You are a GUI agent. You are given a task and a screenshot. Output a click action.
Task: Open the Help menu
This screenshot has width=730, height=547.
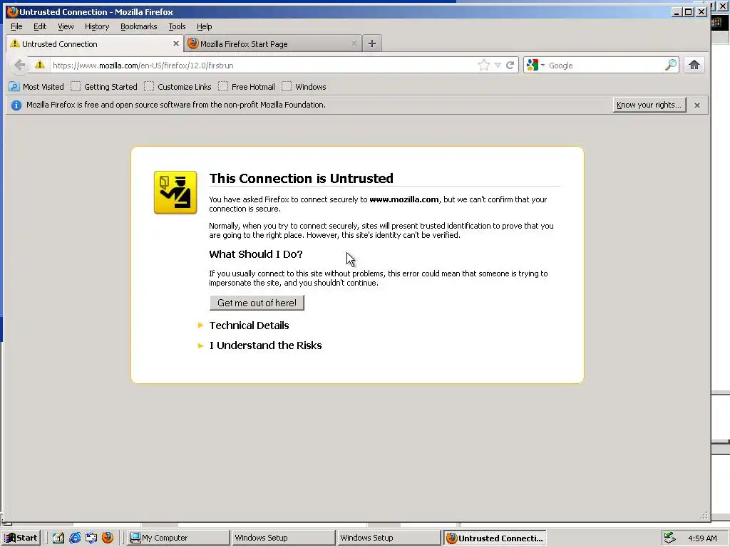coord(204,26)
